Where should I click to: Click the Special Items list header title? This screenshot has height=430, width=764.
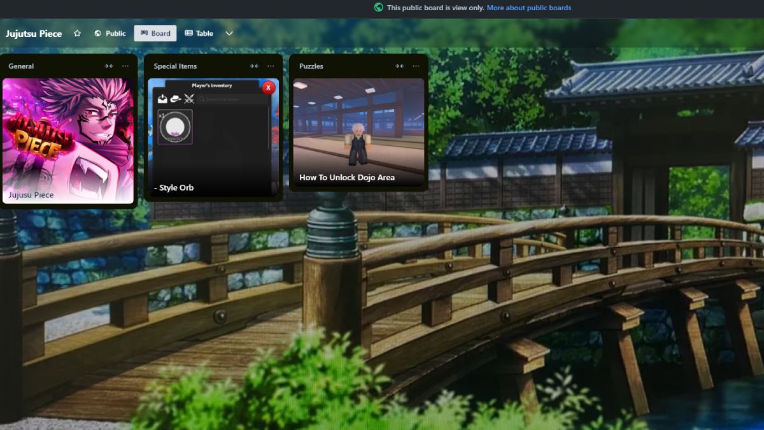[x=175, y=66]
